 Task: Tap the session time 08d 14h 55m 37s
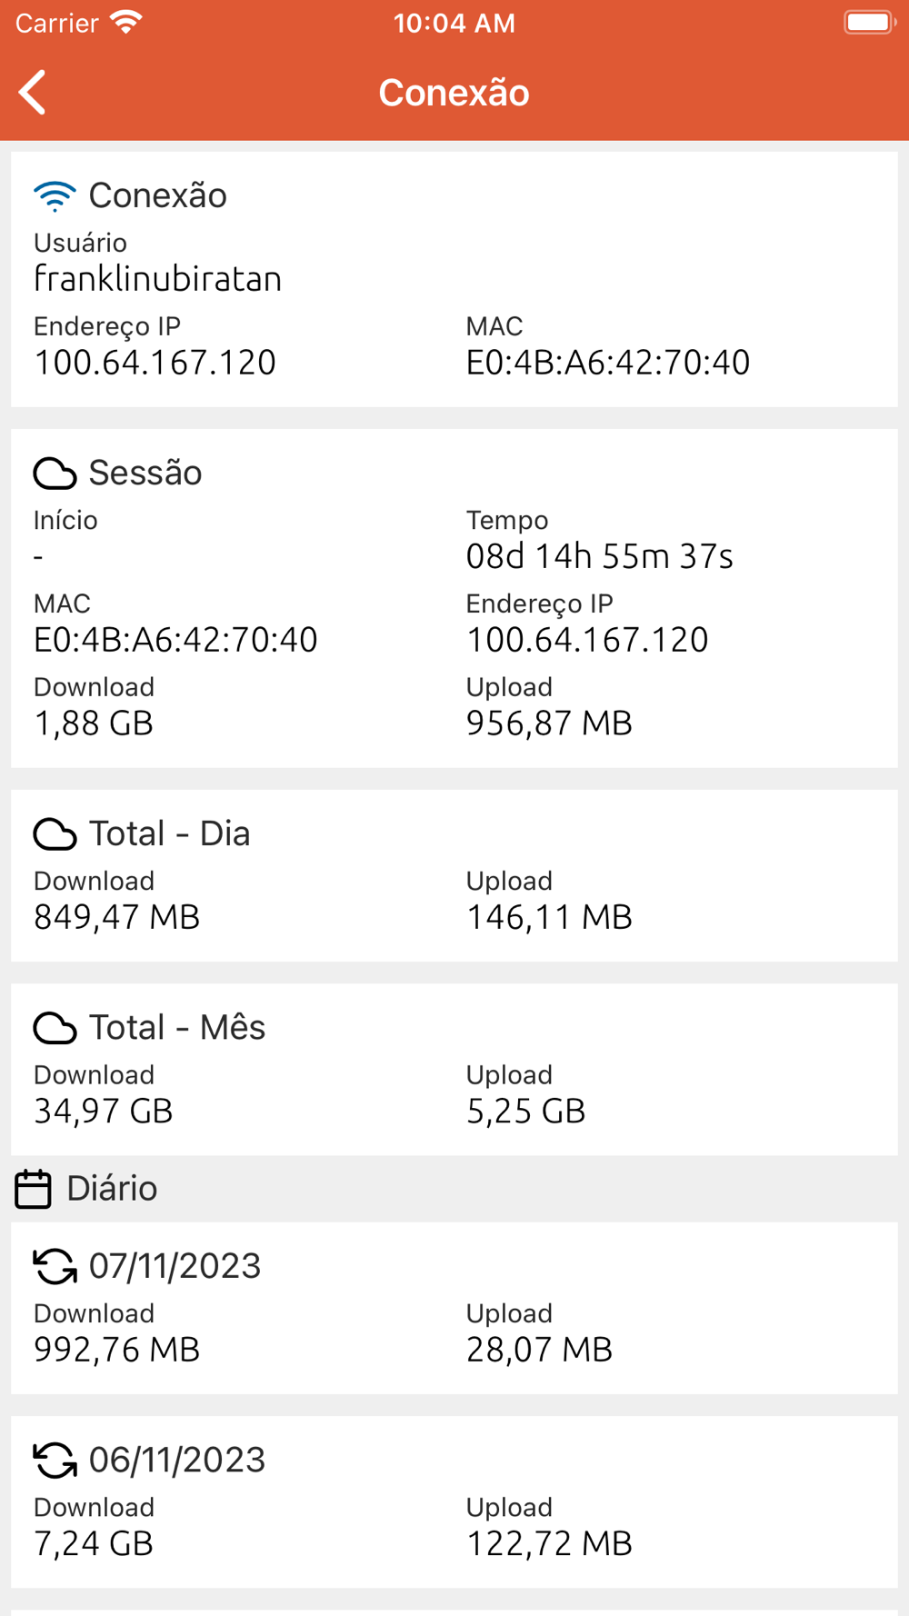[599, 556]
